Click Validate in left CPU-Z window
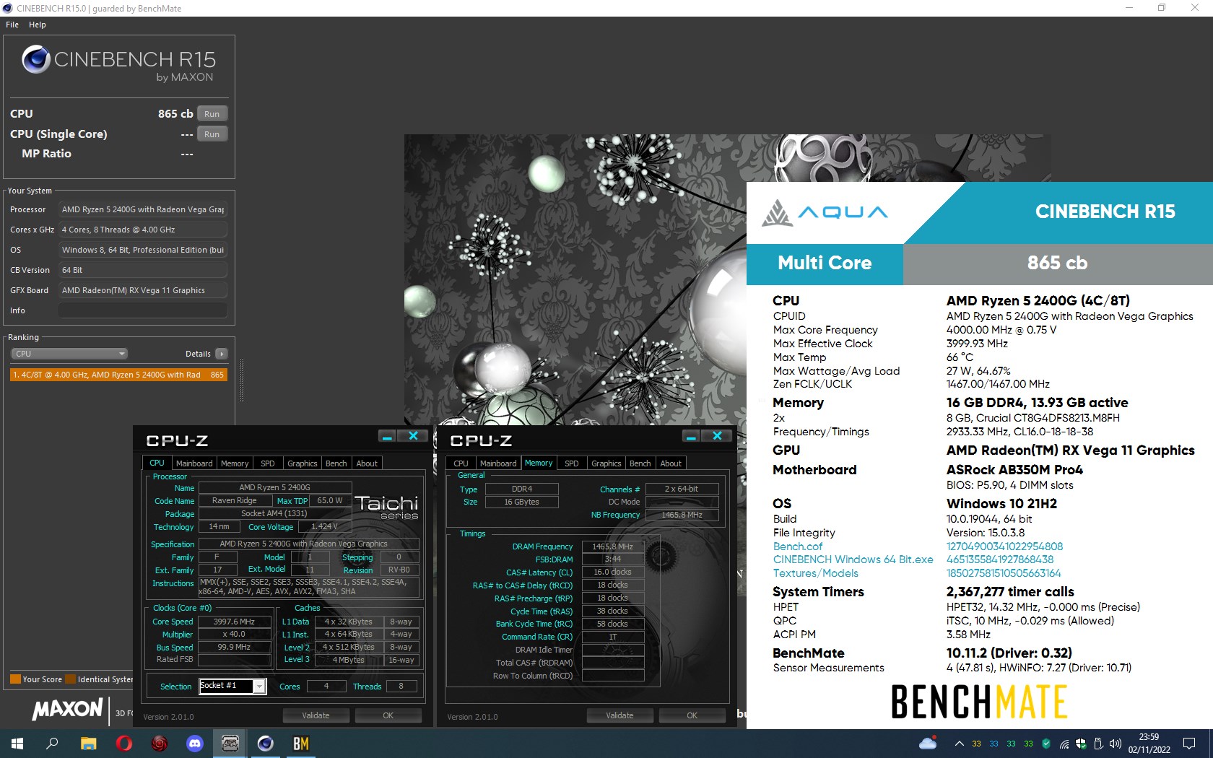 [316, 715]
